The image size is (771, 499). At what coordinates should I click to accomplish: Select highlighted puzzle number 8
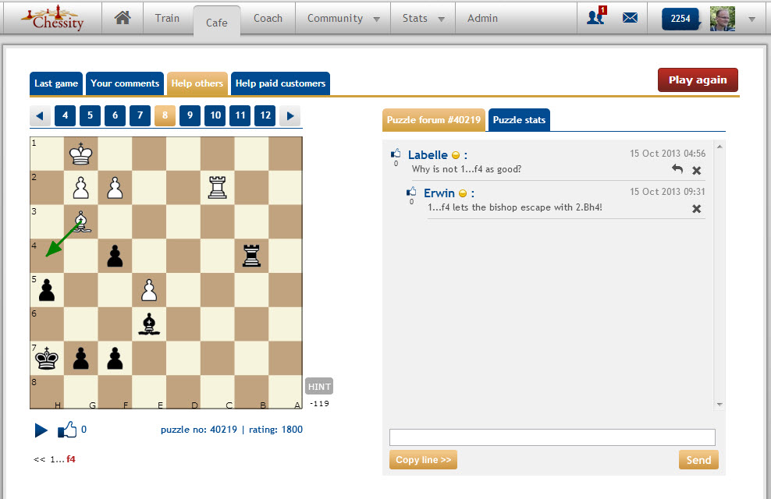click(165, 115)
